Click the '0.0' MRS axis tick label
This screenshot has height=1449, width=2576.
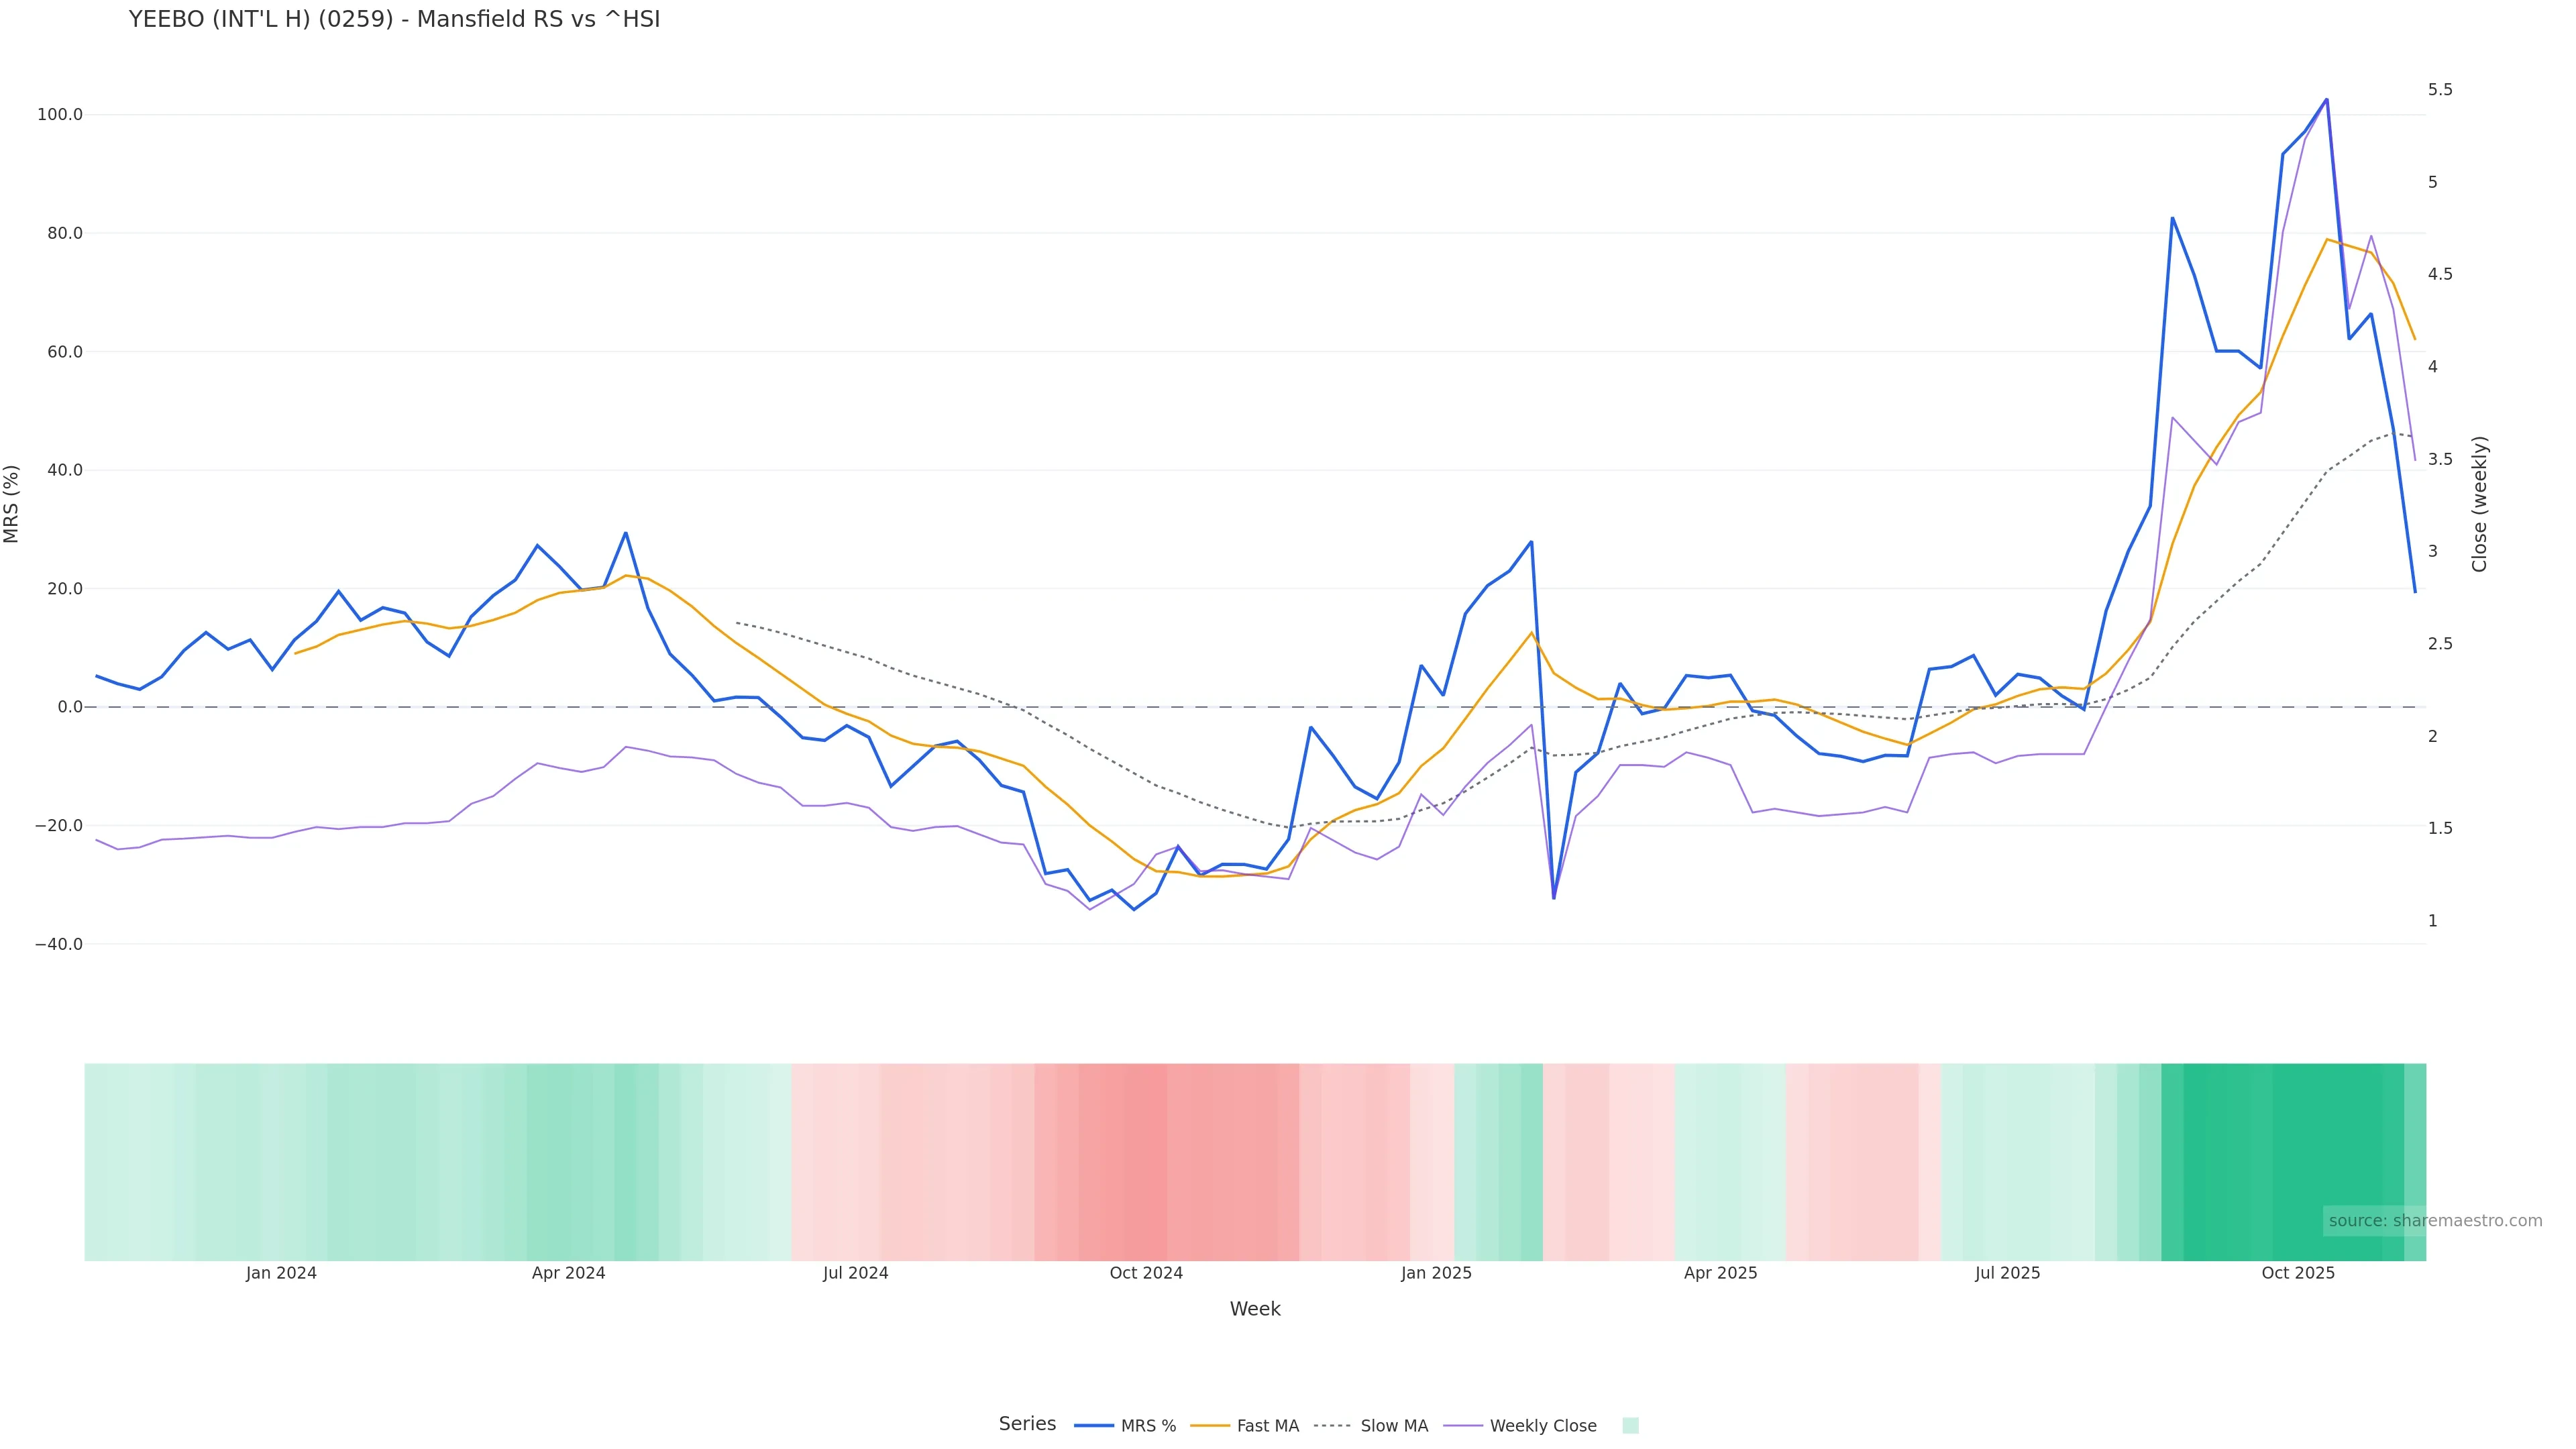70,707
